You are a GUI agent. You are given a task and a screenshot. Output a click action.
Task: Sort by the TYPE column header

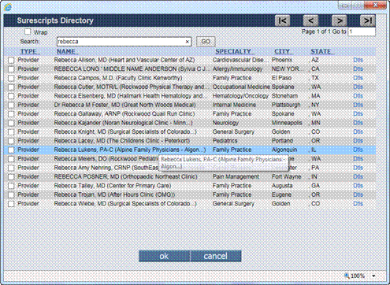point(30,51)
